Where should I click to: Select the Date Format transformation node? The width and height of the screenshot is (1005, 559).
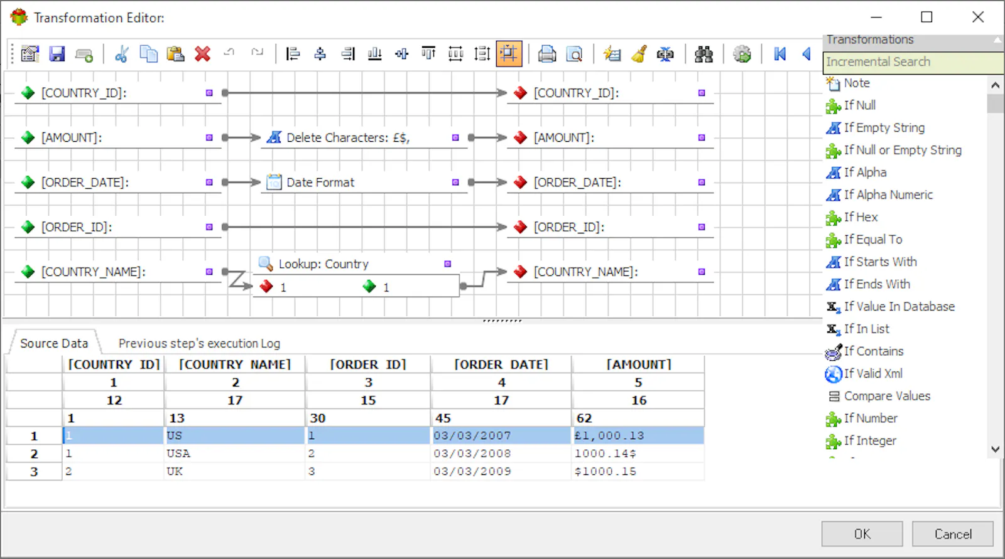tap(364, 183)
